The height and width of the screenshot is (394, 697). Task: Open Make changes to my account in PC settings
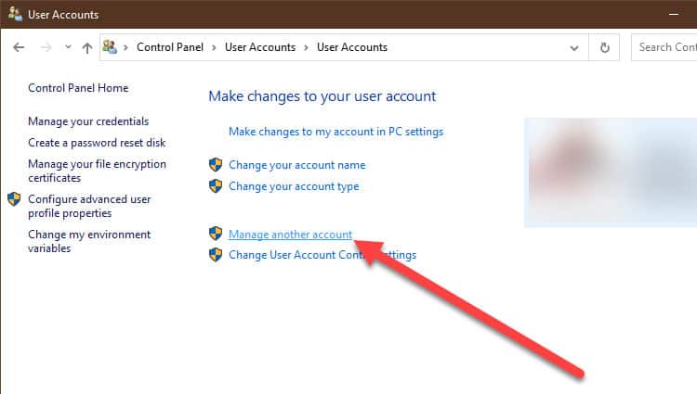pos(336,132)
